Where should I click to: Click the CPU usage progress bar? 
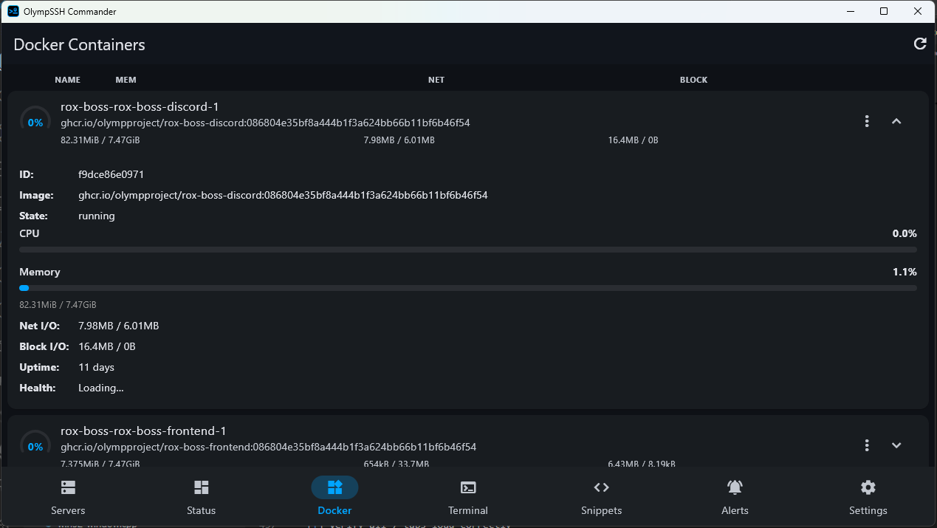pyautogui.click(x=468, y=250)
